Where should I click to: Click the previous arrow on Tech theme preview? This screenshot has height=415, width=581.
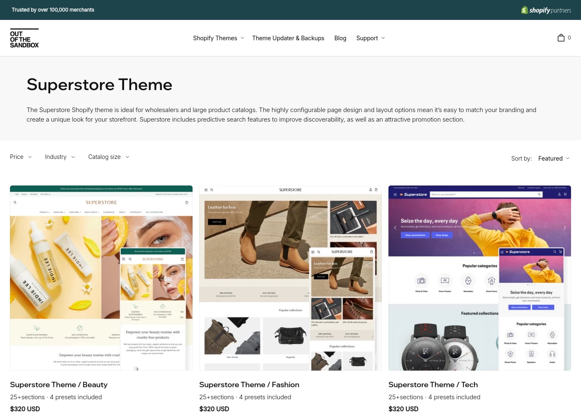pyautogui.click(x=395, y=227)
